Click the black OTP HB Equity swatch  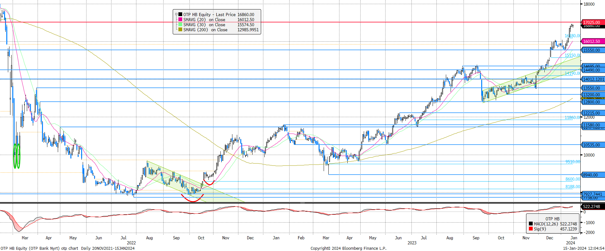(180, 15)
